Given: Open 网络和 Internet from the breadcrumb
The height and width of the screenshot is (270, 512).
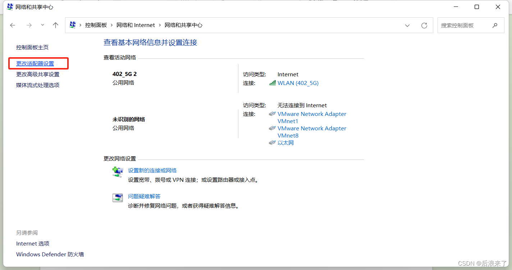Looking at the screenshot, I should (x=136, y=25).
